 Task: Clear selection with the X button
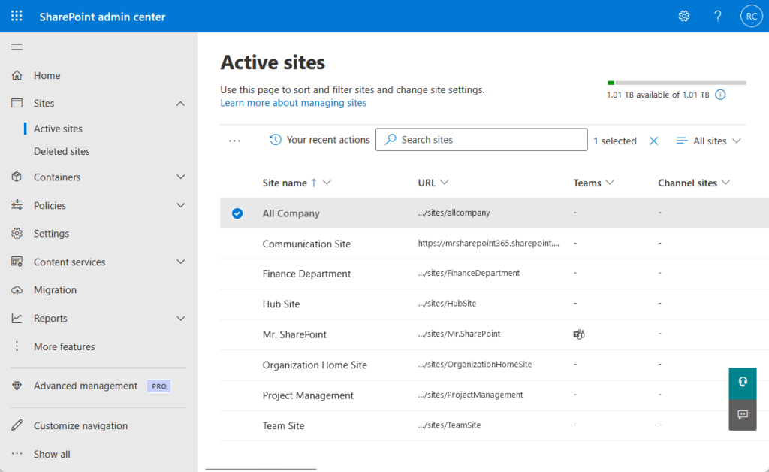654,141
